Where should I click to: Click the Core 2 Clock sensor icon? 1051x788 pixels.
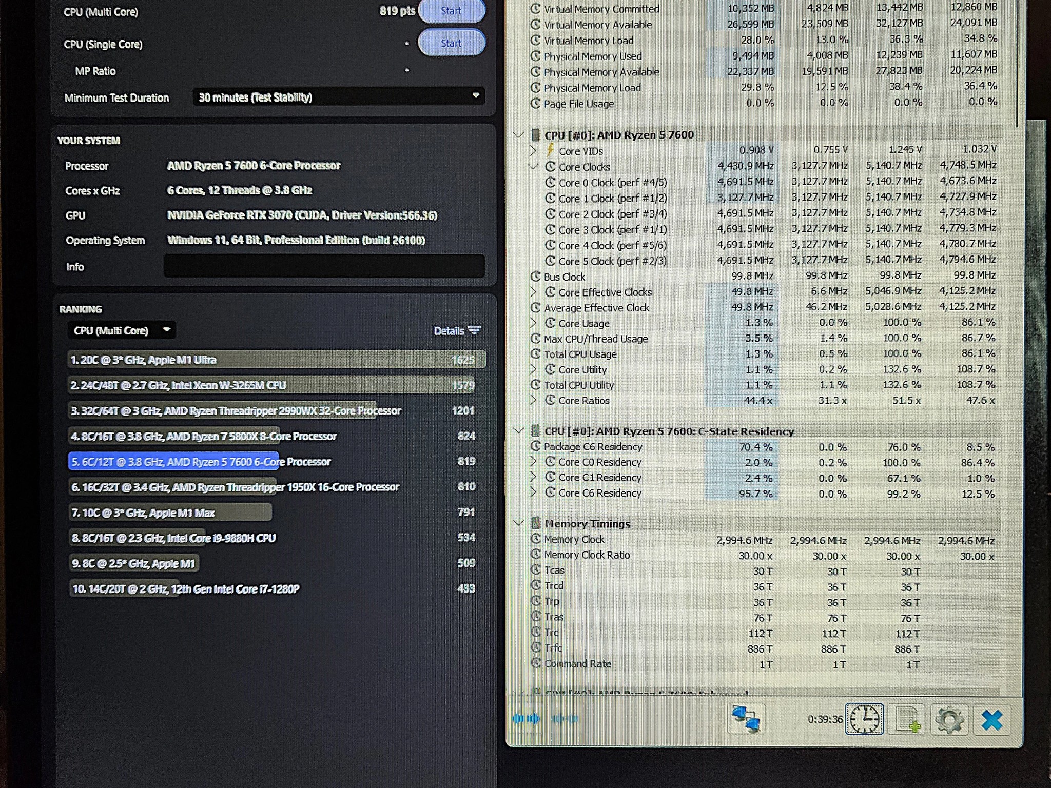coord(550,214)
